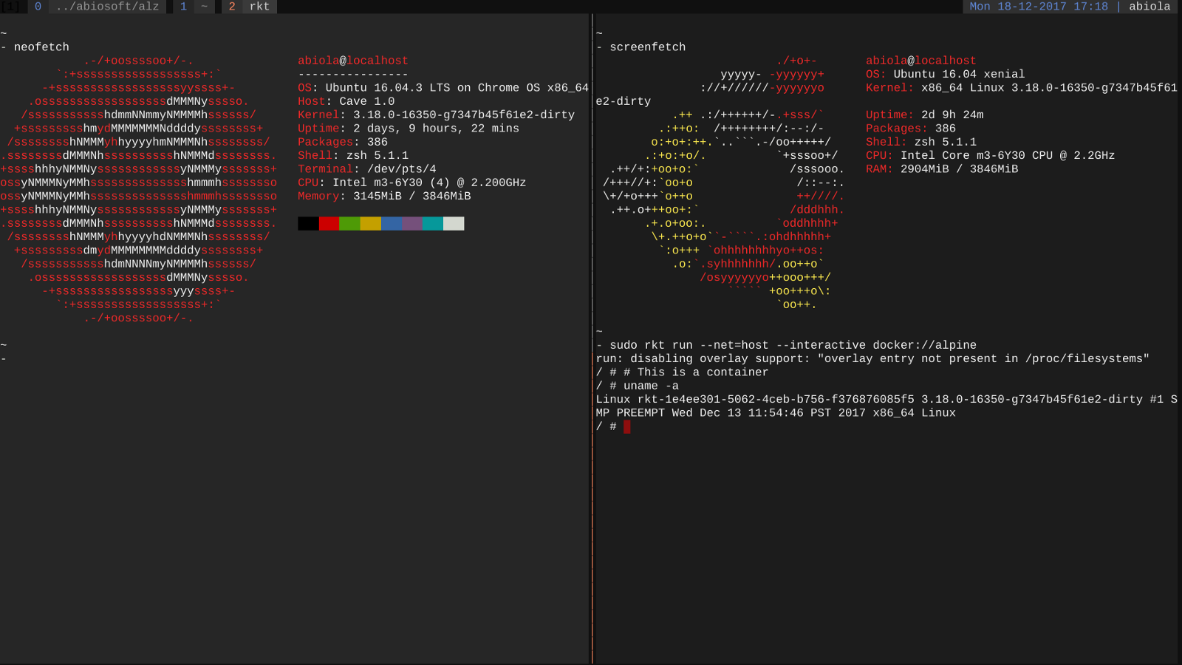Viewport: 1182px width, 665px height.
Task: Click the "# This is a container" comment
Action: tap(696, 372)
